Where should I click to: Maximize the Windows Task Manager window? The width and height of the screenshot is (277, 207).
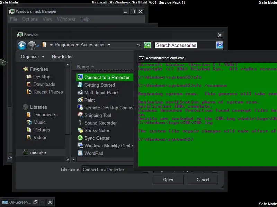pyautogui.click(x=133, y=11)
